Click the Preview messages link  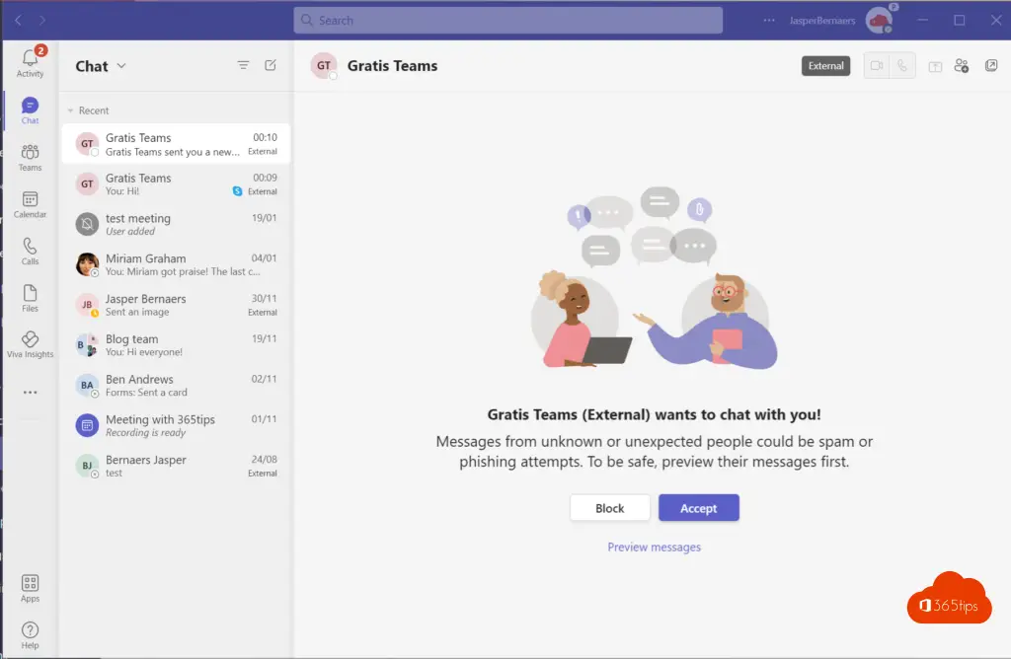[654, 547]
